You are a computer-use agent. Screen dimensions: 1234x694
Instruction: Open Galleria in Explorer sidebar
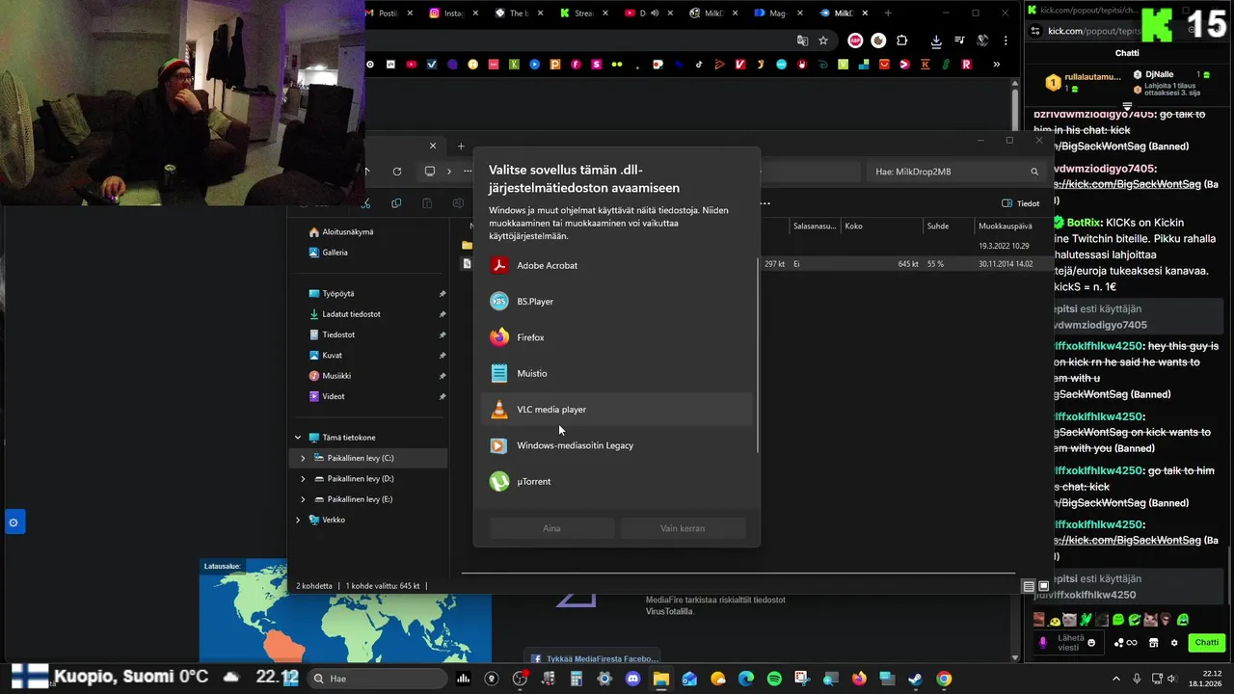click(335, 253)
